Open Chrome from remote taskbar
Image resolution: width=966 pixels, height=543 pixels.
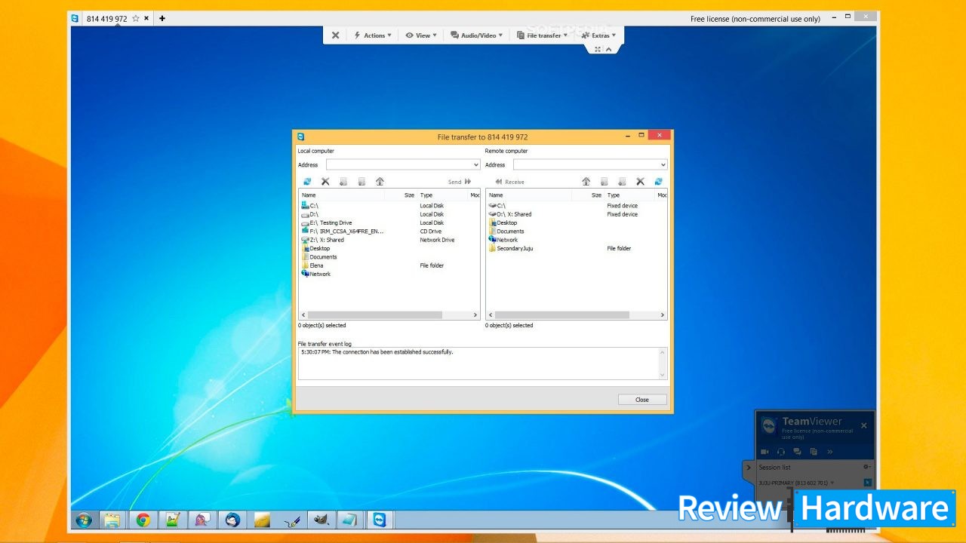142,520
